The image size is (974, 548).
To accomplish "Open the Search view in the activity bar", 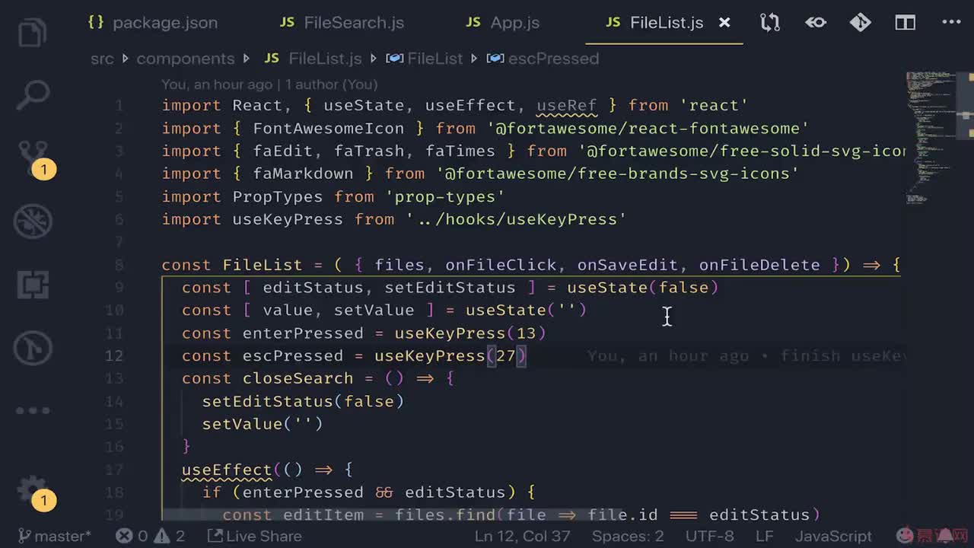I will click(32, 94).
